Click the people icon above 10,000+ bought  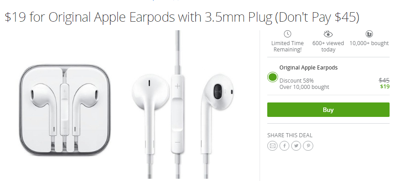click(369, 34)
